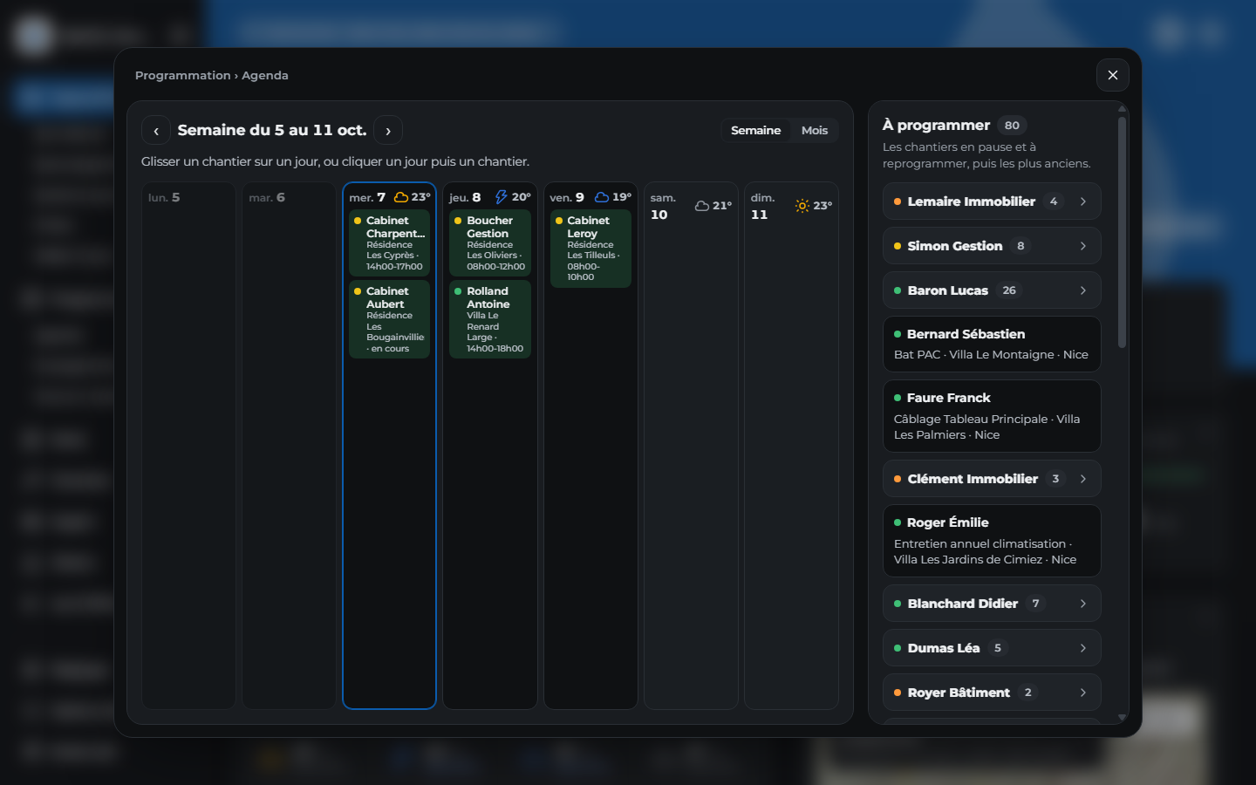Image resolution: width=1256 pixels, height=785 pixels.
Task: Open Cabinet Charpent… event on Wednesday
Action: (x=390, y=243)
